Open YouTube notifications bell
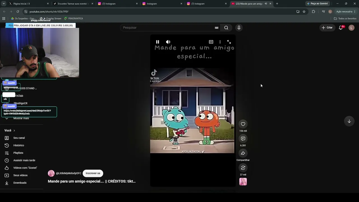This screenshot has width=359, height=202. (x=341, y=27)
